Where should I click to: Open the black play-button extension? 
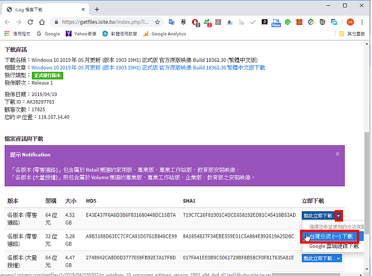coord(265,22)
